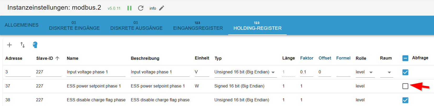Click the Name field Input voltage phase 1
Screen dimensions: 434x106
tap(96, 72)
